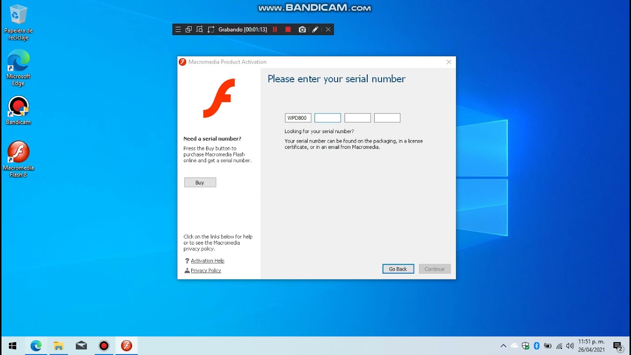
Task: Click the Buy button
Action: 200,182
